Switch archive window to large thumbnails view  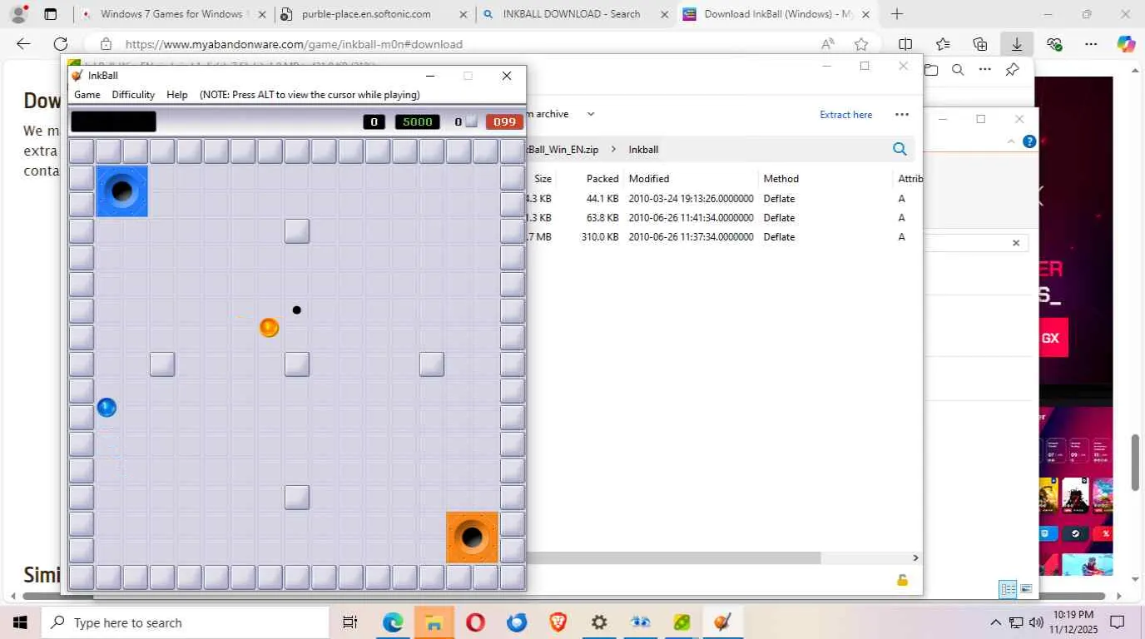[x=1026, y=589]
